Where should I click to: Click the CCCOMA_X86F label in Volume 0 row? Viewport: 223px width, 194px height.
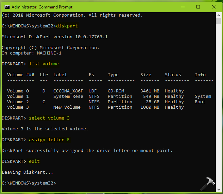[68, 91]
